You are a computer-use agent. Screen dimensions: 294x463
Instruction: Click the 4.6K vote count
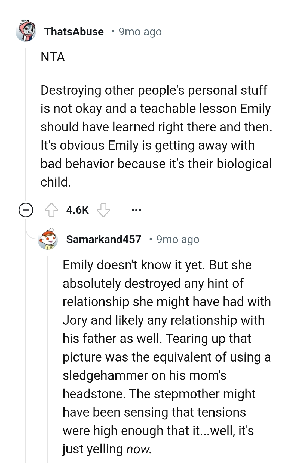coord(77,210)
